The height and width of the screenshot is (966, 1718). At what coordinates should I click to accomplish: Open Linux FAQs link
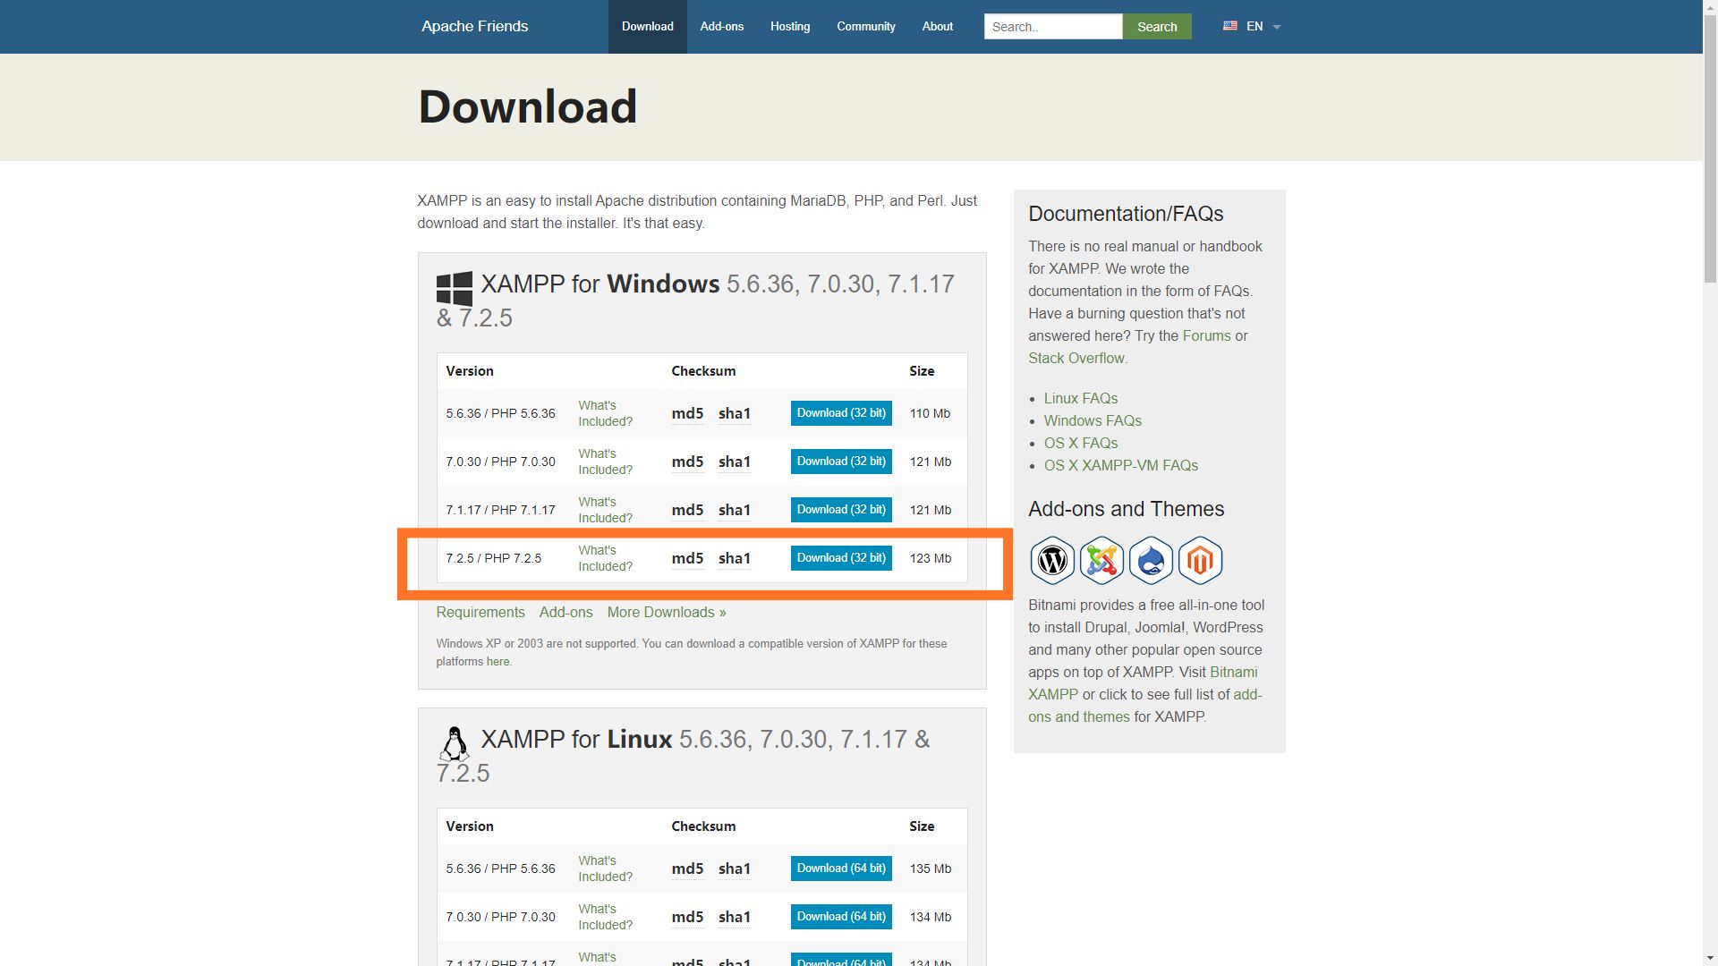tap(1081, 398)
